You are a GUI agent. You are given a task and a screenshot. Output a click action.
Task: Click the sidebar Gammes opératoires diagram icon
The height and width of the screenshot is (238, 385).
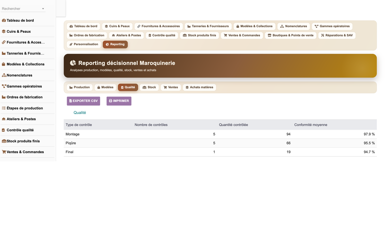point(4,86)
